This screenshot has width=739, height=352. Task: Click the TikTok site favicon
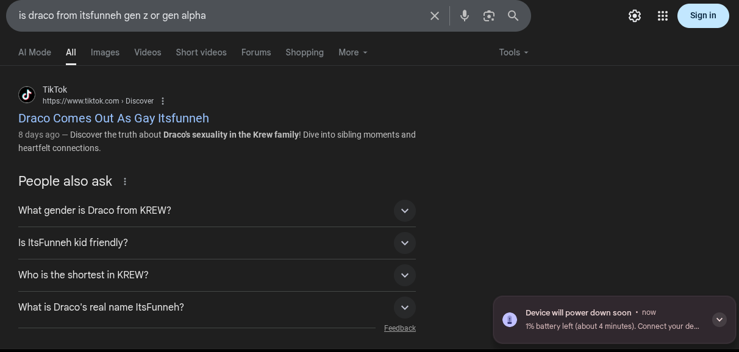click(27, 95)
